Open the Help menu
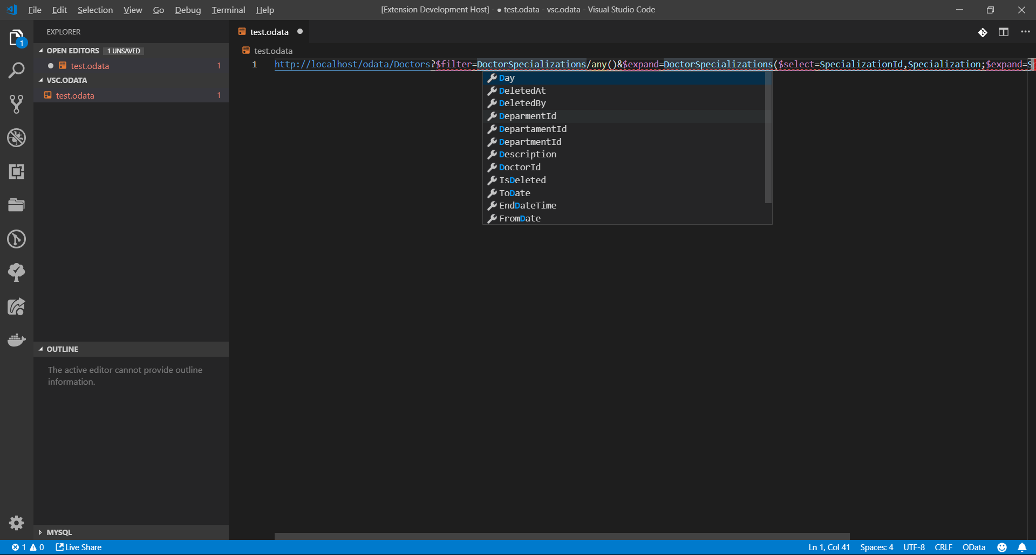Image resolution: width=1036 pixels, height=555 pixels. 265,10
